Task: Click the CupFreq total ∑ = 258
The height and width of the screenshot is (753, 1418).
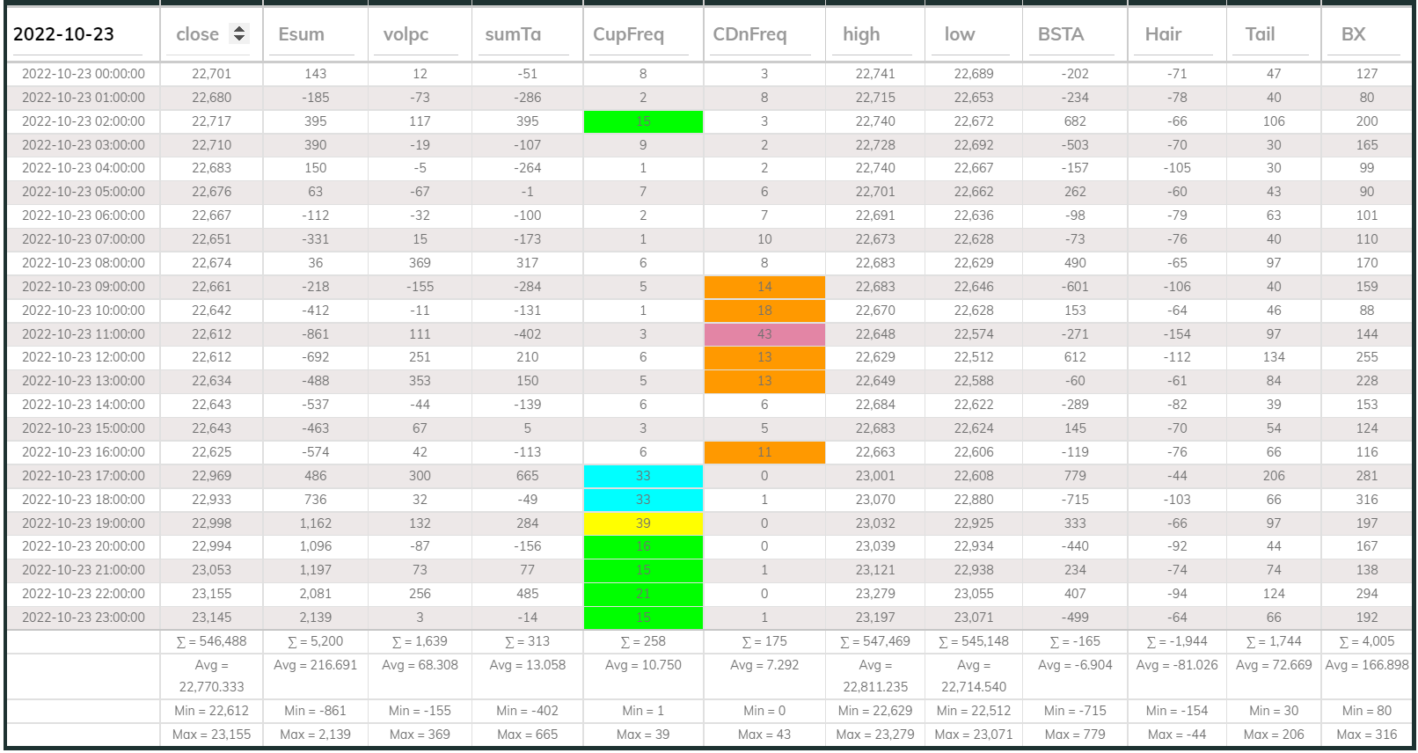Action: [x=643, y=642]
